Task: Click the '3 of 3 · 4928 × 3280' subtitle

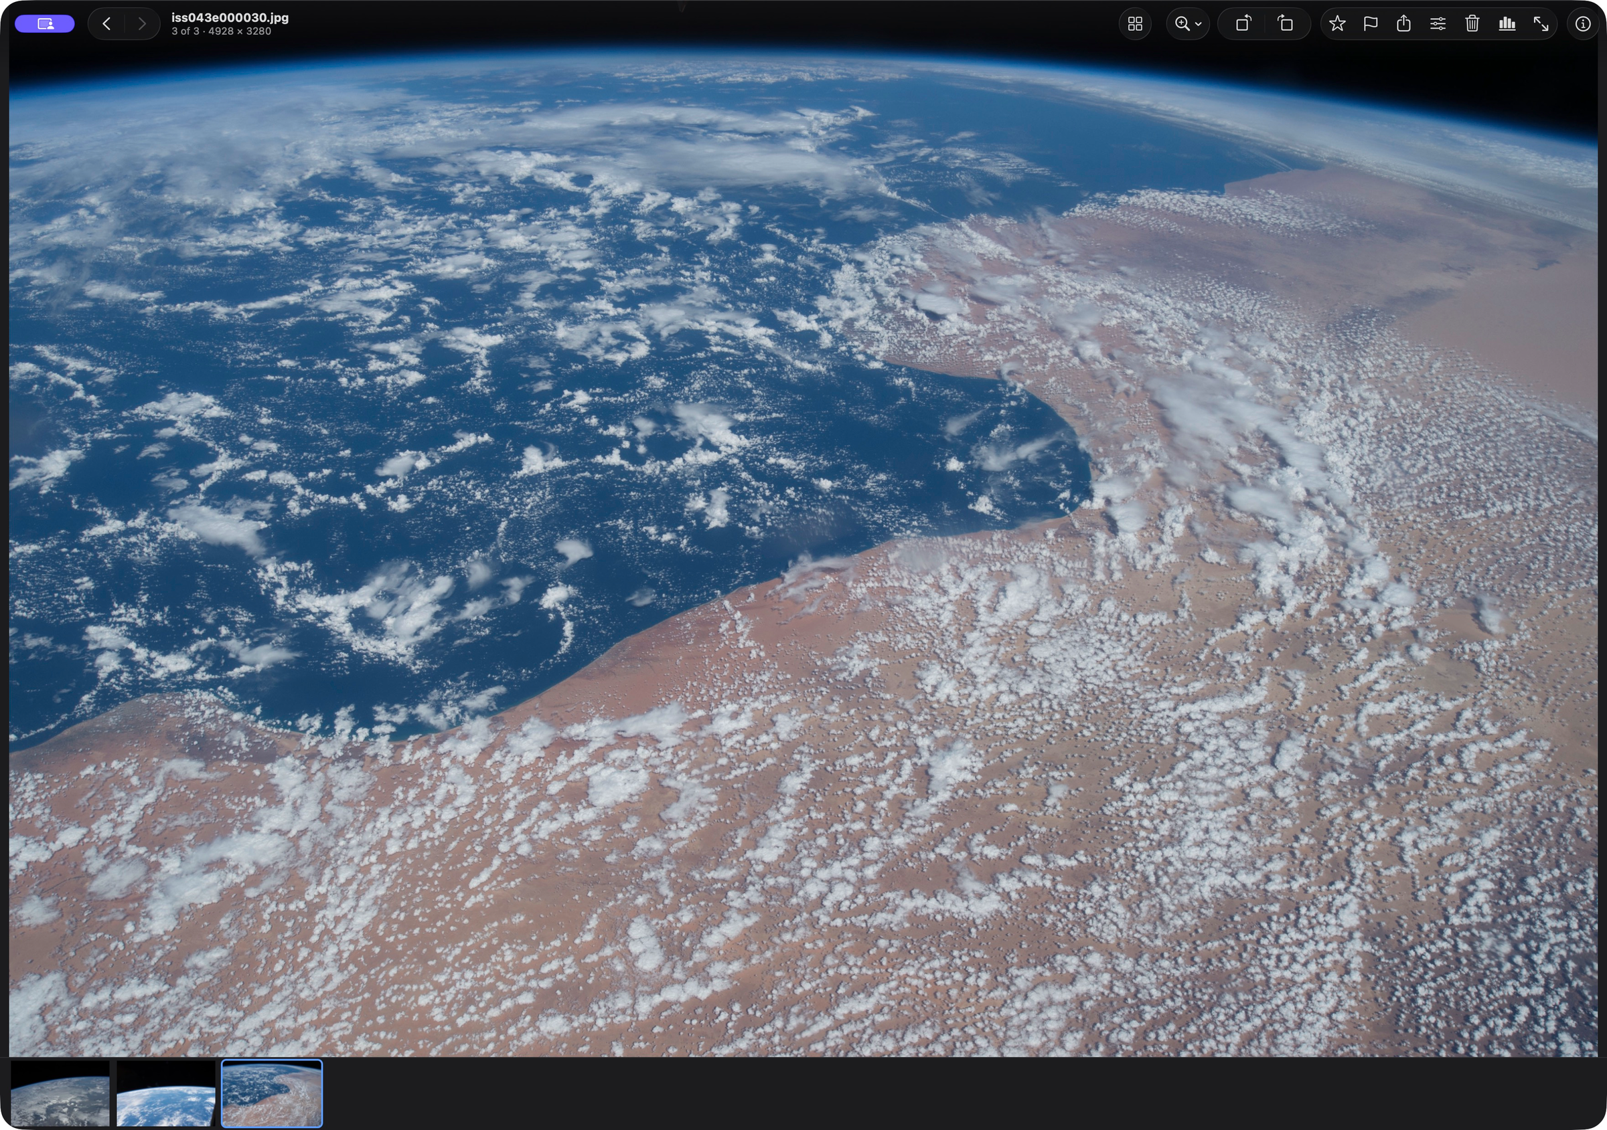Action: click(x=221, y=31)
